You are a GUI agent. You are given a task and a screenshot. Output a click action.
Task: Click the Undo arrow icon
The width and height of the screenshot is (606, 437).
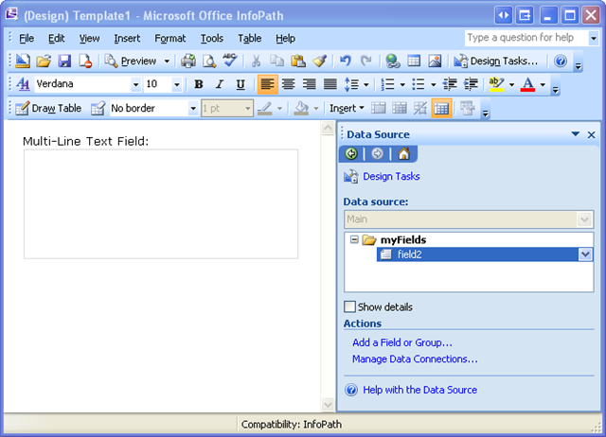pos(345,61)
